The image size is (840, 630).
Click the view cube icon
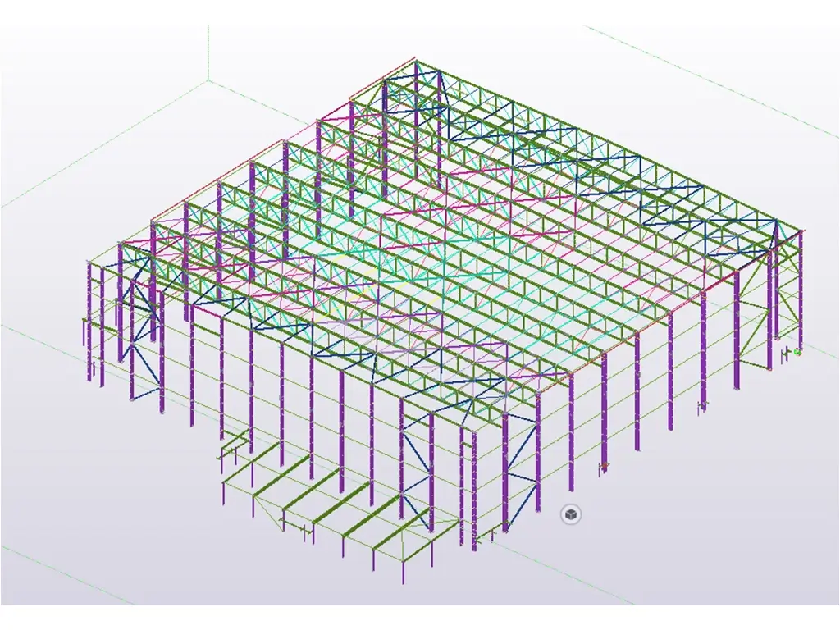click(x=571, y=514)
